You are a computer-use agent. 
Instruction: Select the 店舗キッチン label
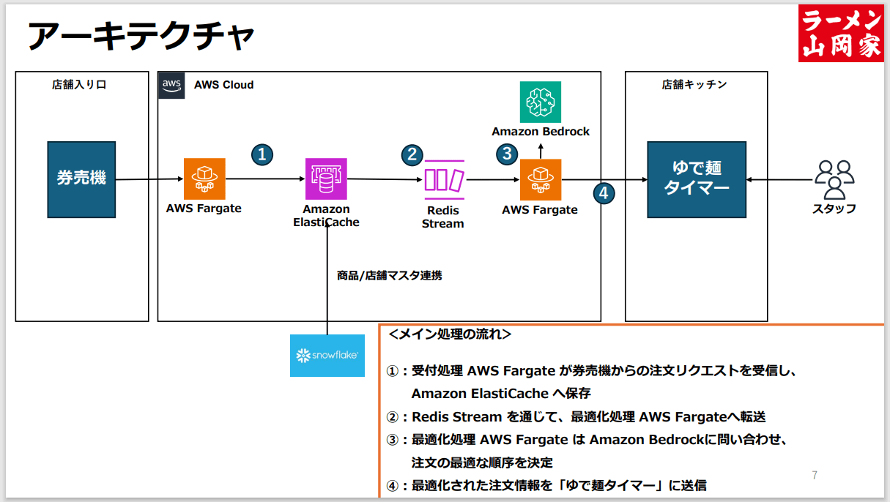point(694,85)
